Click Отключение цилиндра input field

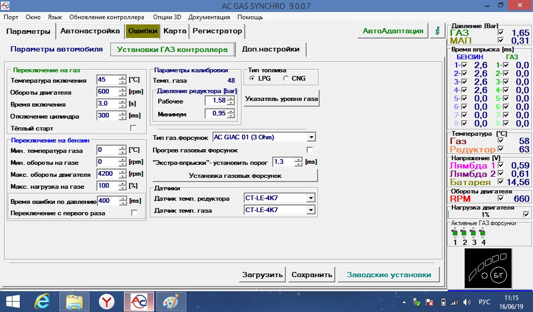108,115
